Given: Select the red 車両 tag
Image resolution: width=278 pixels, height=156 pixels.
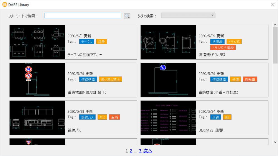Looking at the screenshot, I should coord(115,117).
